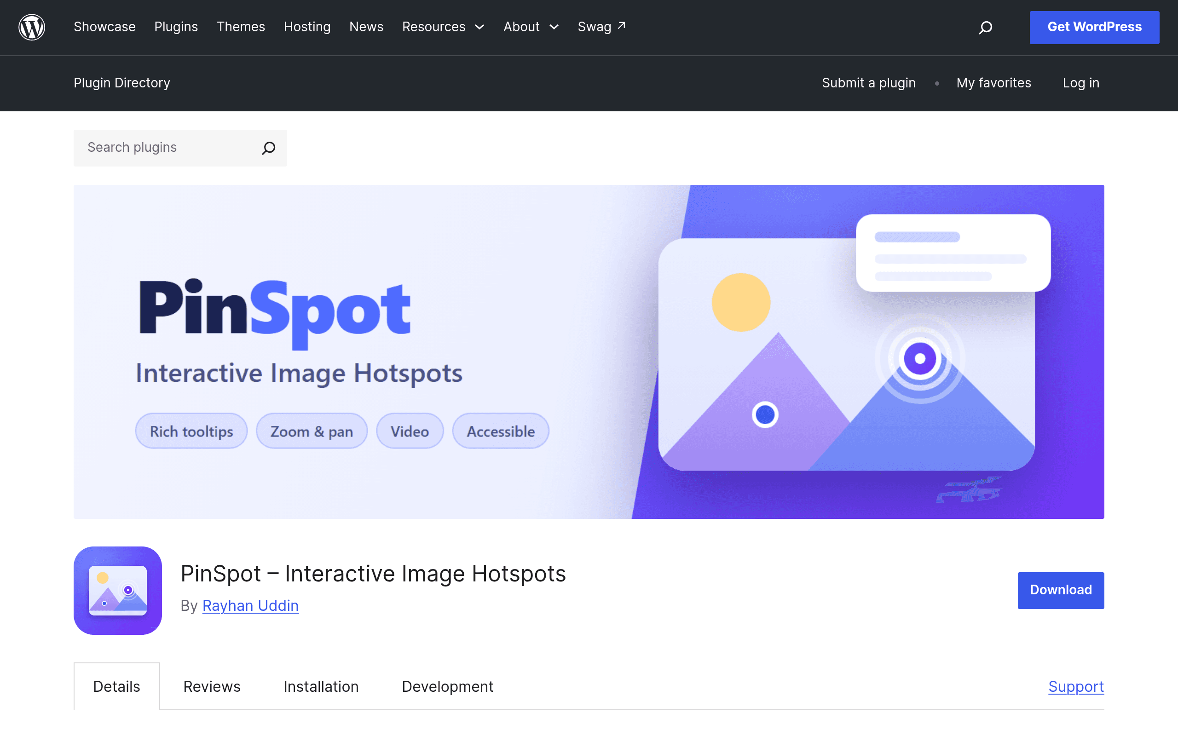Image resolution: width=1178 pixels, height=736 pixels.
Task: Switch to the Development tab
Action: pos(447,686)
